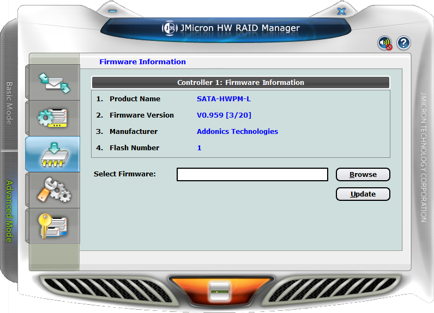Screen dimensions: 434x313
Task: Minimize the RAID Manager window
Action: 113,11
